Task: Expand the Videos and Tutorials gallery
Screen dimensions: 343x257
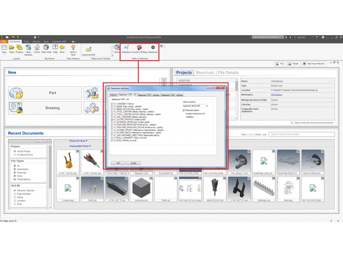Action: (112, 55)
